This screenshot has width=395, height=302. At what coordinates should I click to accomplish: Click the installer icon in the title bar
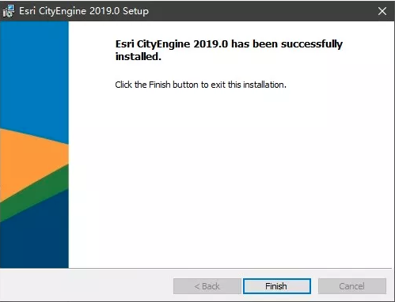(9, 11)
